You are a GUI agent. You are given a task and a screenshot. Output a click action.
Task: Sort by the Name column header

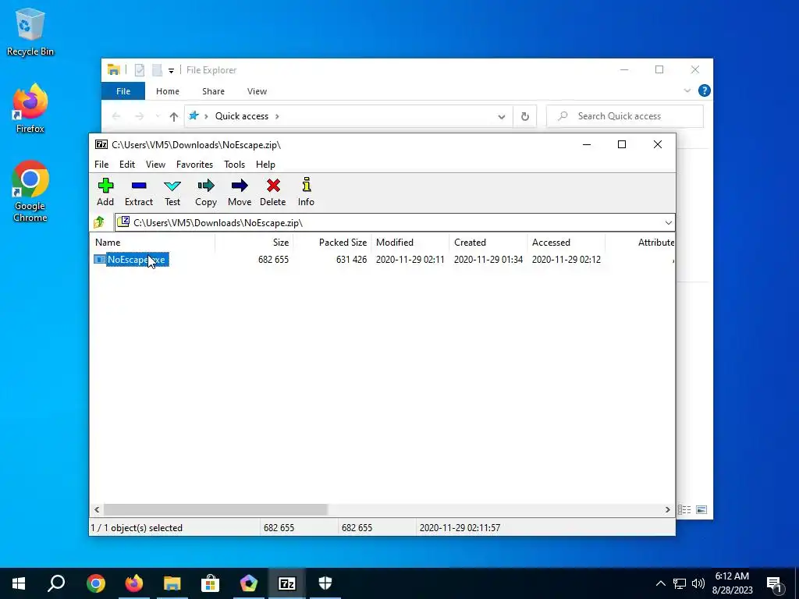coord(153,243)
